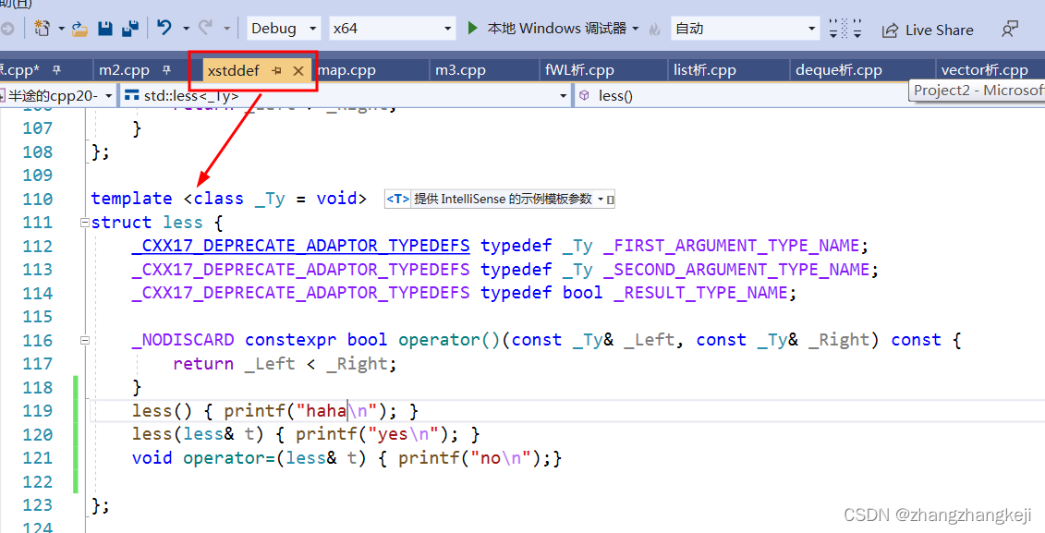Click the return keyword on line 117
Viewport: 1045px width, 533px height.
tap(203, 364)
